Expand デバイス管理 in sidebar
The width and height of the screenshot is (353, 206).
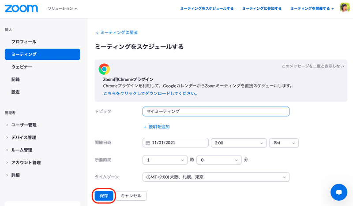21,137
